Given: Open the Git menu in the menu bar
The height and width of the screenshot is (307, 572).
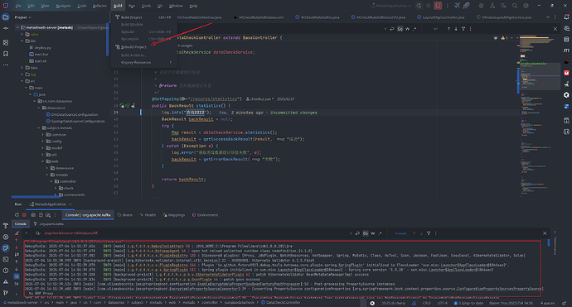Looking at the screenshot, I should [x=160, y=6].
